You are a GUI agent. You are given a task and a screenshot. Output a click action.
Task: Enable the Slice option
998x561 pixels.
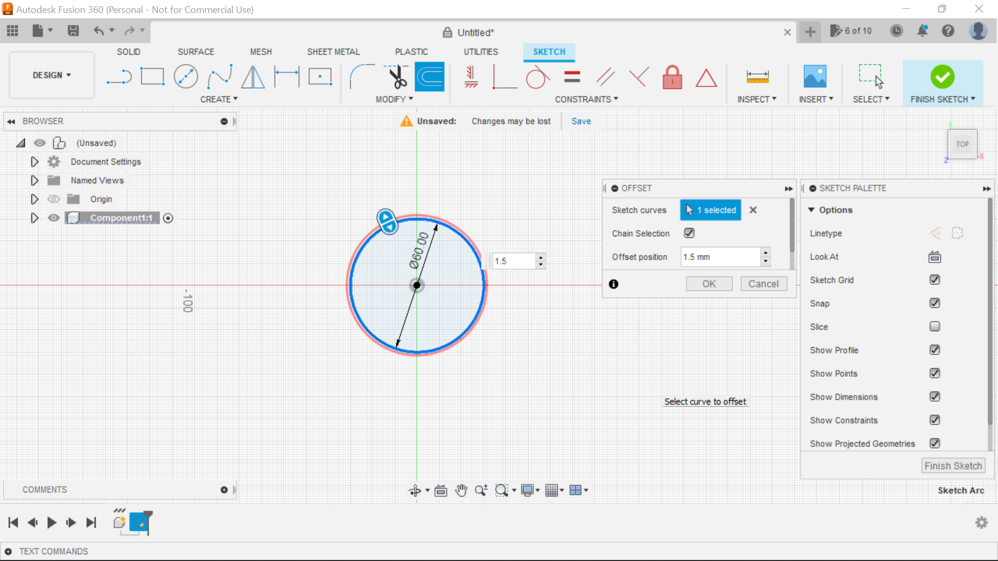[x=935, y=326]
